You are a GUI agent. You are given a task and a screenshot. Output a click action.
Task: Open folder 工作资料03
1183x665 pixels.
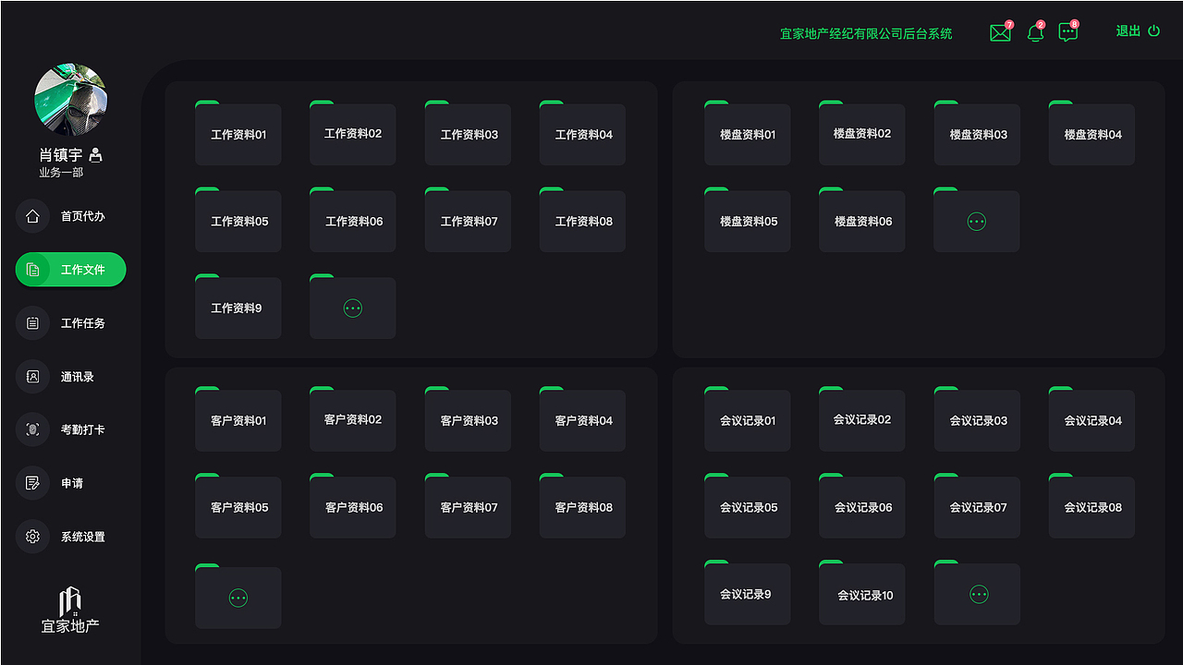pyautogui.click(x=468, y=133)
